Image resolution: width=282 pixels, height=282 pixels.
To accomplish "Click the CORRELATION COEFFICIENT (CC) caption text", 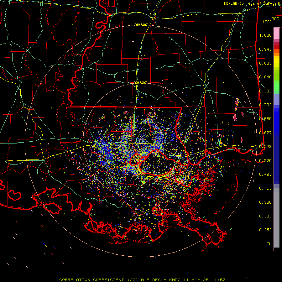I will pyautogui.click(x=99, y=280).
